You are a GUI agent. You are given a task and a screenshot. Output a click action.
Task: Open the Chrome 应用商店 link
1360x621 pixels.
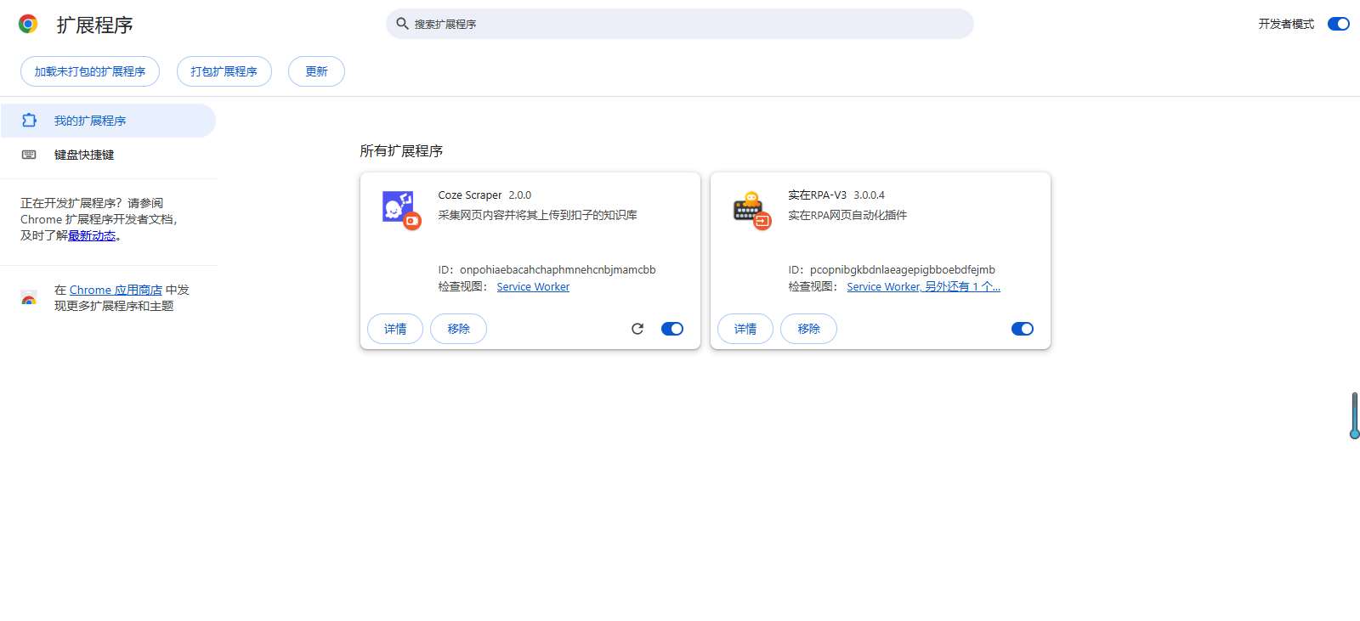pos(116,290)
